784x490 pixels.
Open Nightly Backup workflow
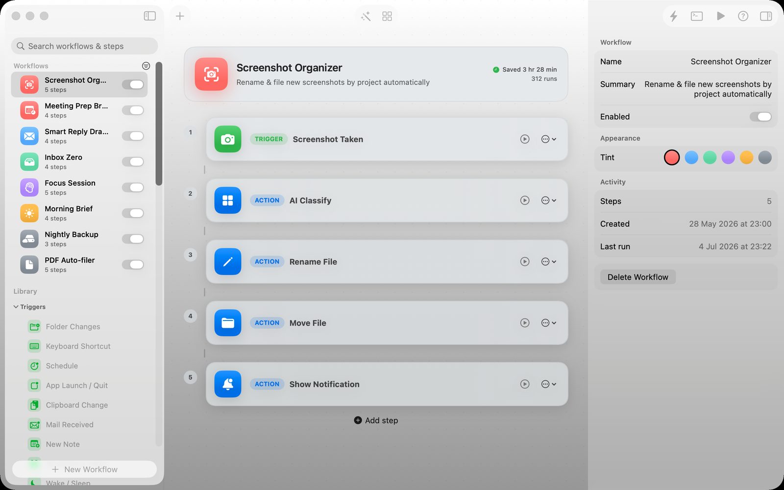[x=79, y=239]
